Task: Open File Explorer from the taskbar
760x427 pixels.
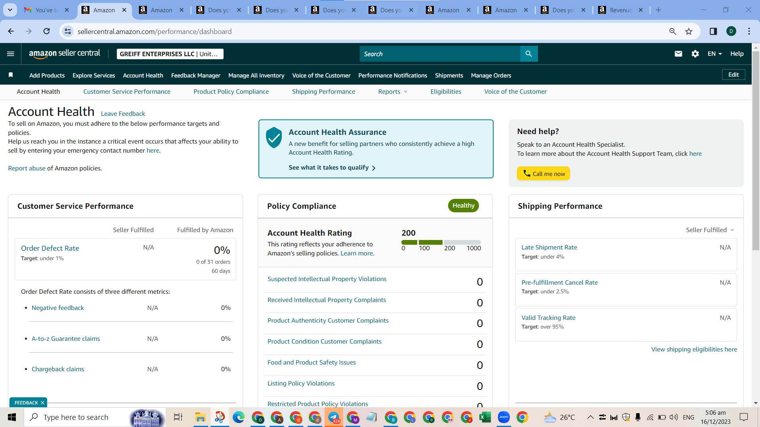Action: [x=200, y=417]
